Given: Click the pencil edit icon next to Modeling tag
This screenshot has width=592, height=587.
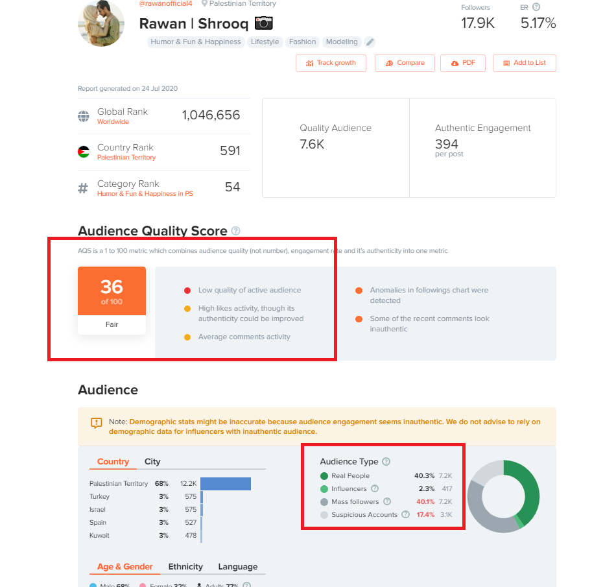Looking at the screenshot, I should 370,42.
